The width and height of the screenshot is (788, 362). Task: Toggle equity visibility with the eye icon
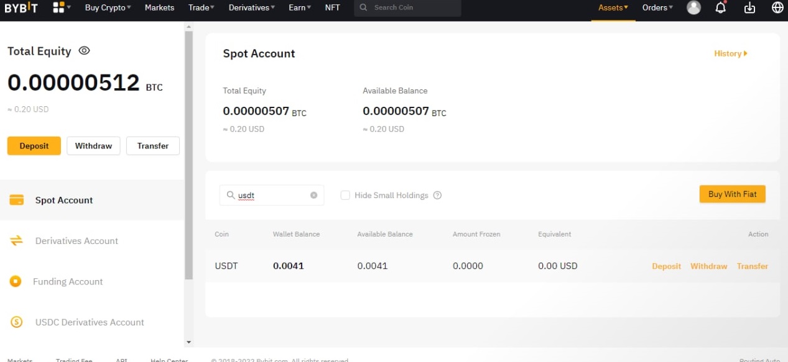(84, 52)
